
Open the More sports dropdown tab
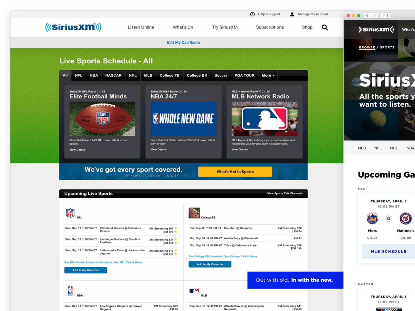[x=268, y=75]
